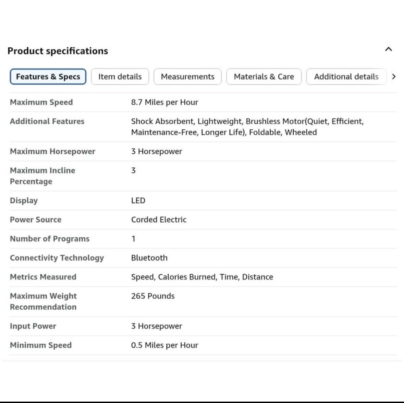Click the Bluetooth connectivity value
The image size is (404, 403).
pyautogui.click(x=149, y=258)
